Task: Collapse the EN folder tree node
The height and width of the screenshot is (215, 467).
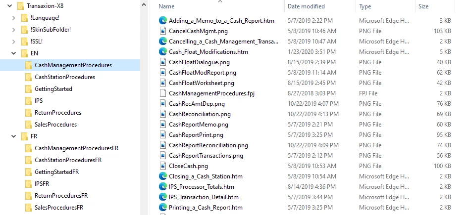Action: 14,53
